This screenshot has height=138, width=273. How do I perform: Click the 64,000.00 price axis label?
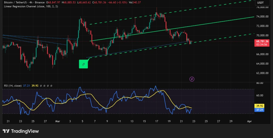click(262, 64)
